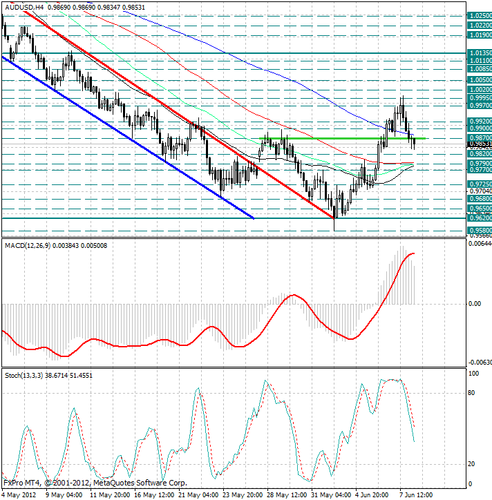
Task: Click the thick blue lower channel line
Action: coord(128,137)
